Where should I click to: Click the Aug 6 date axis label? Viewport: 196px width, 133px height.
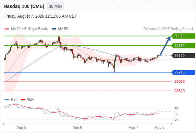pyautogui.click(x=77, y=127)
